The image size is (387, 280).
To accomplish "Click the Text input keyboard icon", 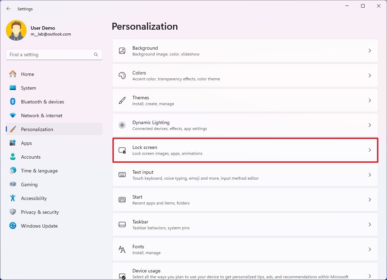I will pos(122,174).
